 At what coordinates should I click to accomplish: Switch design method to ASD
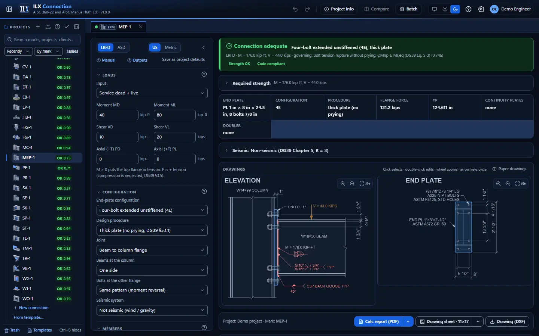click(121, 47)
